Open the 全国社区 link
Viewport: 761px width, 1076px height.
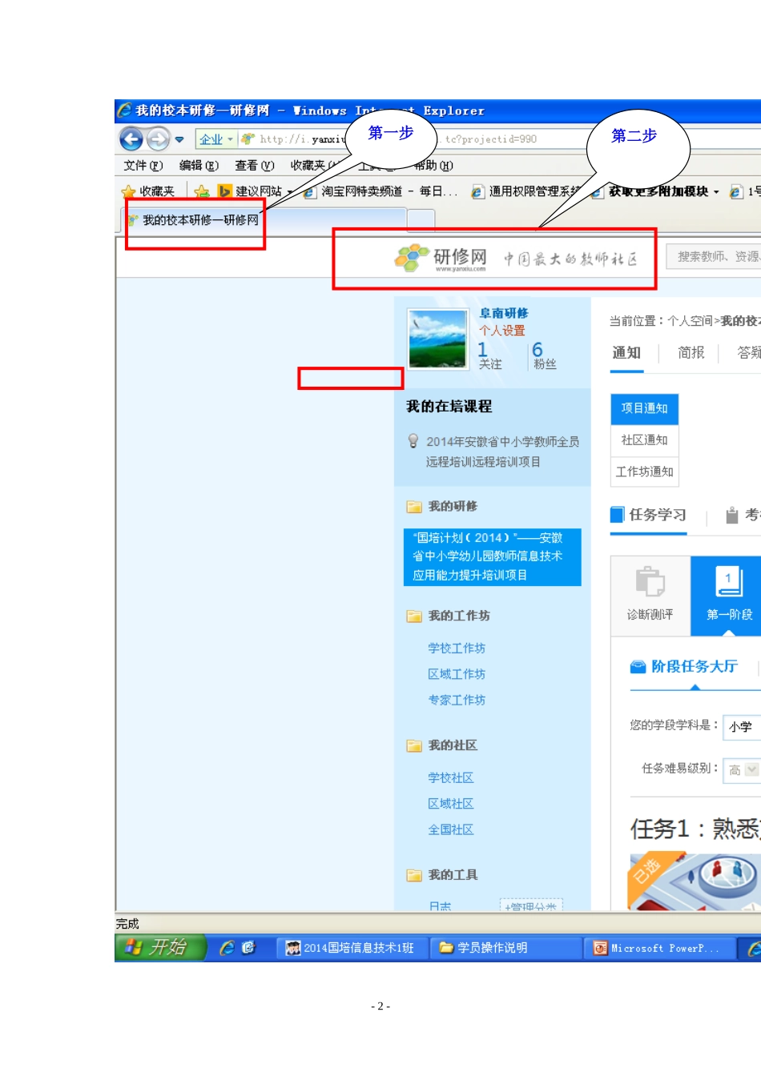pyautogui.click(x=451, y=829)
